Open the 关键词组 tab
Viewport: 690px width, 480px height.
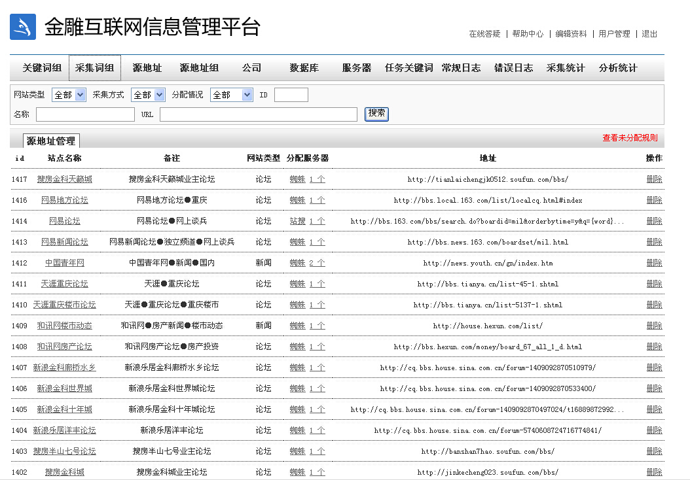[43, 68]
